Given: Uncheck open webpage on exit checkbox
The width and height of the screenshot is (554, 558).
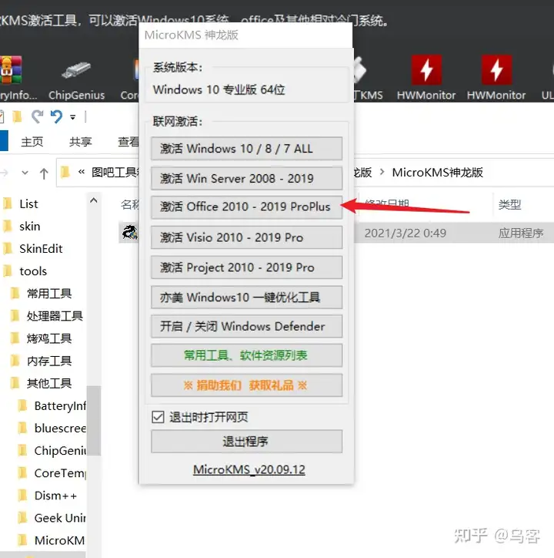Looking at the screenshot, I should click(x=158, y=417).
